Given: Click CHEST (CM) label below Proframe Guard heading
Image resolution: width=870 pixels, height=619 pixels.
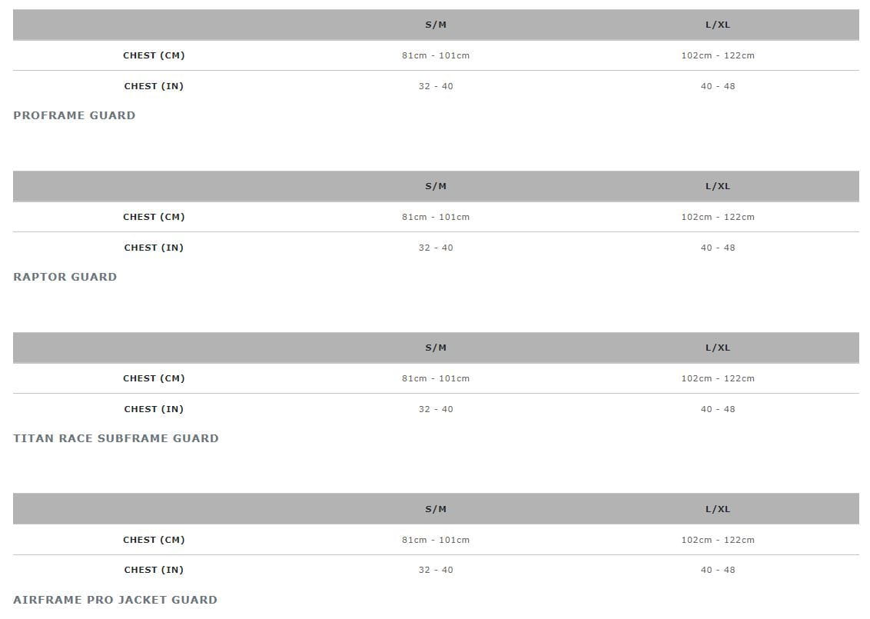Looking at the screenshot, I should [x=154, y=217].
